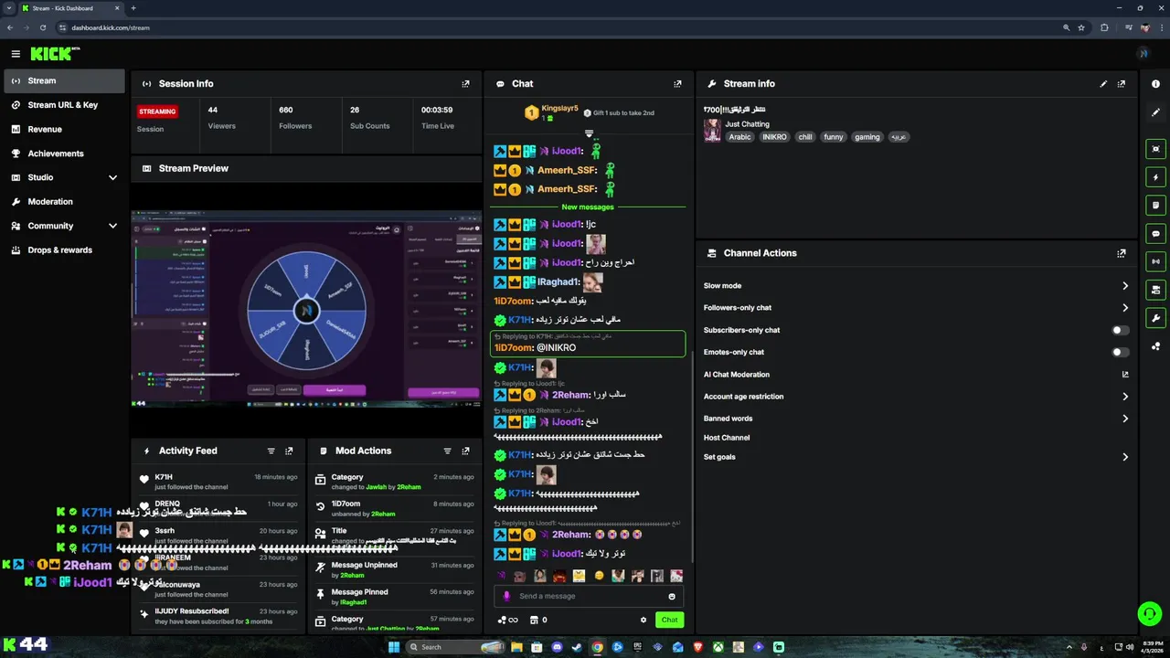Click the INIKRO stream tag
Image resolution: width=1170 pixels, height=658 pixels.
[774, 137]
